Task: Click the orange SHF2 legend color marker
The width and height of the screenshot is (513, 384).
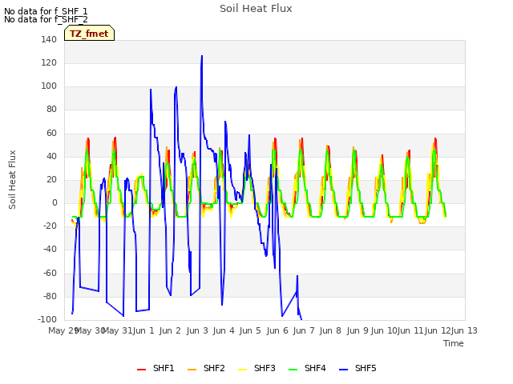Action: 192,370
